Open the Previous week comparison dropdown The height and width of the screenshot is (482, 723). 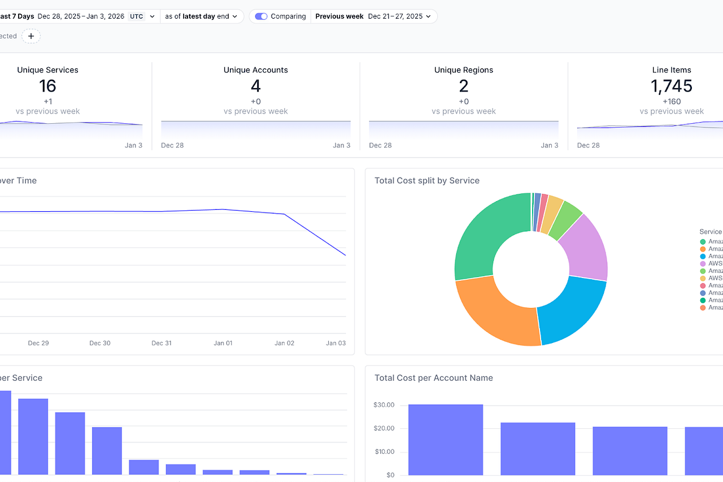coord(373,16)
